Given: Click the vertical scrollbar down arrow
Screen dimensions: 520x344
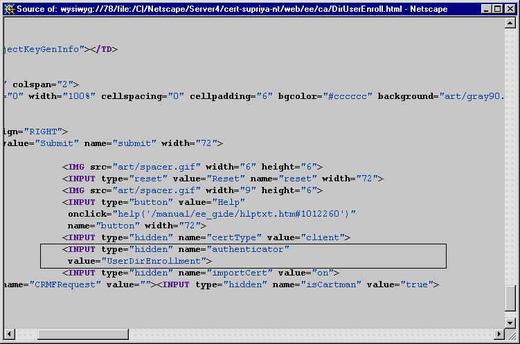Looking at the screenshot, I should 510,323.
